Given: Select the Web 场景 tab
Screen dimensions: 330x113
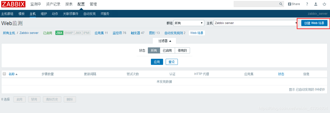Looking at the screenshot, I should 197,33.
